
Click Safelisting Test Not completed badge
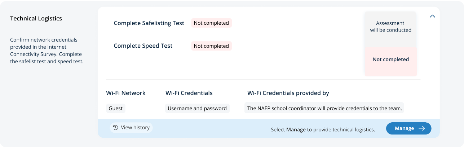coord(211,23)
